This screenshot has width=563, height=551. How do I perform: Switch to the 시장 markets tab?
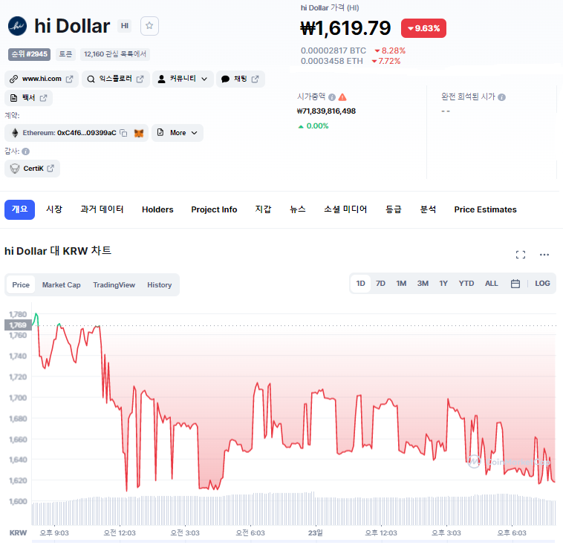[54, 209]
